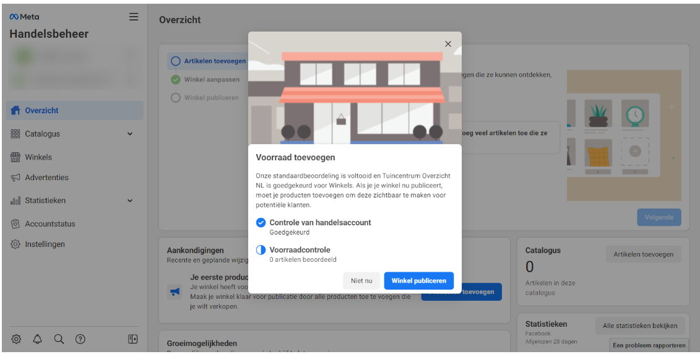Click the Winkel aanpassen green checkmark step
The image size is (700, 354).
[176, 80]
